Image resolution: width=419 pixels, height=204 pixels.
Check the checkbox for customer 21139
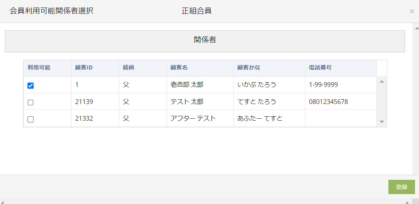31,102
